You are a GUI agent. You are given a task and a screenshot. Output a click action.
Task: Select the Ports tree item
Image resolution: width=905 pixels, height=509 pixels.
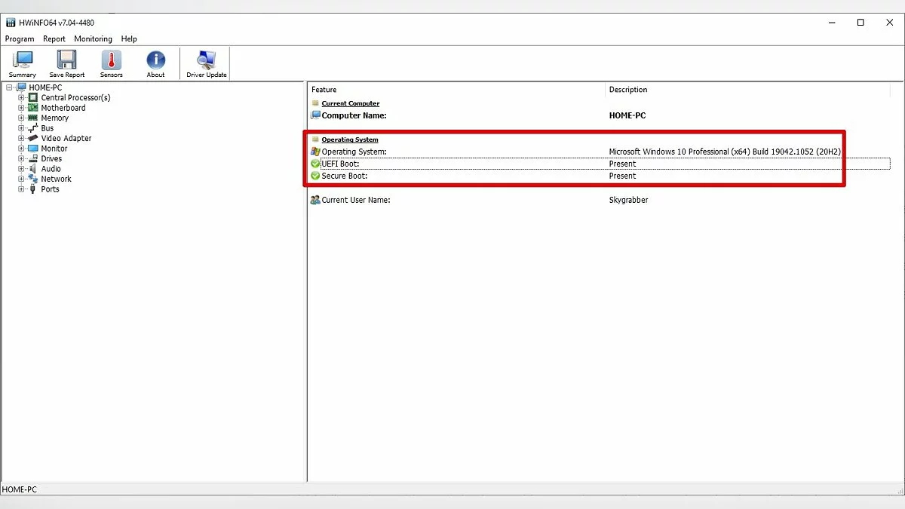click(50, 189)
